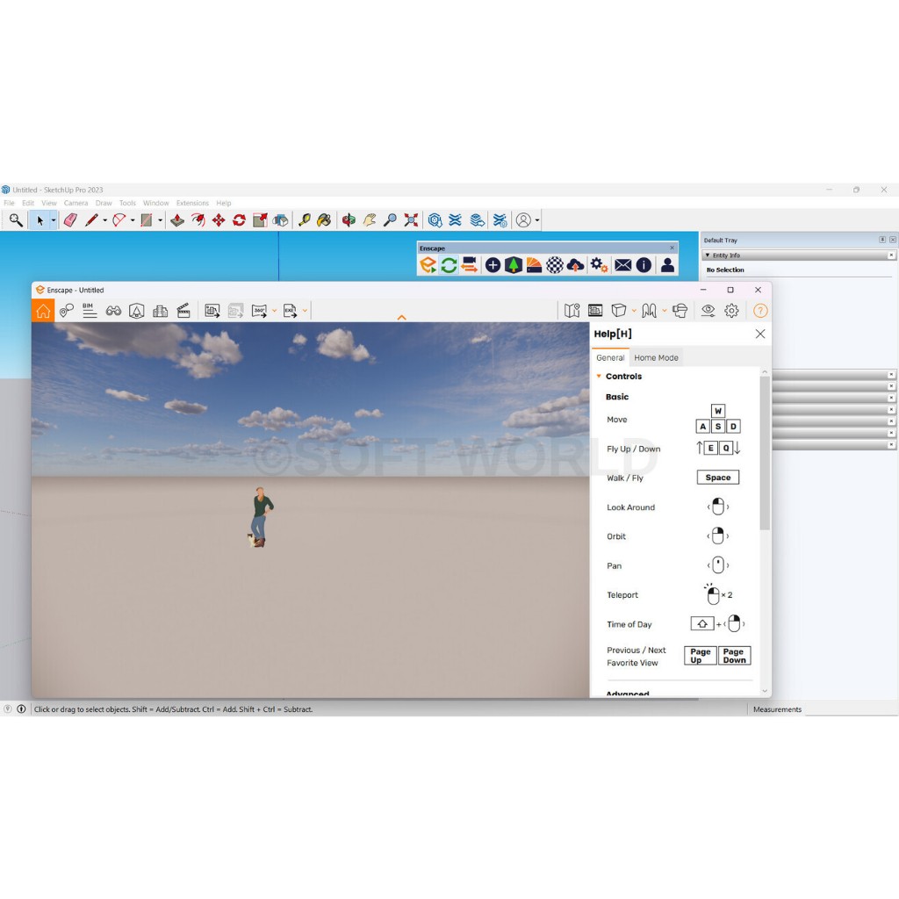
Task: Click the Enscape Feedback envelope icon
Action: point(622,265)
